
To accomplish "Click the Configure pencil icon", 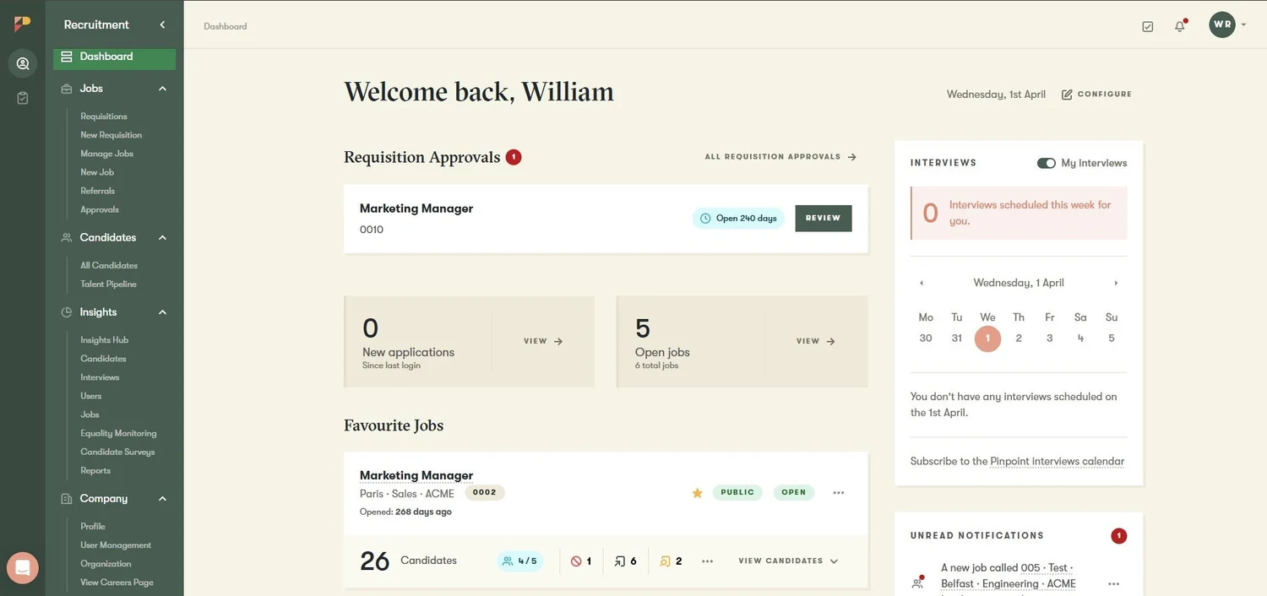I will pyautogui.click(x=1067, y=95).
